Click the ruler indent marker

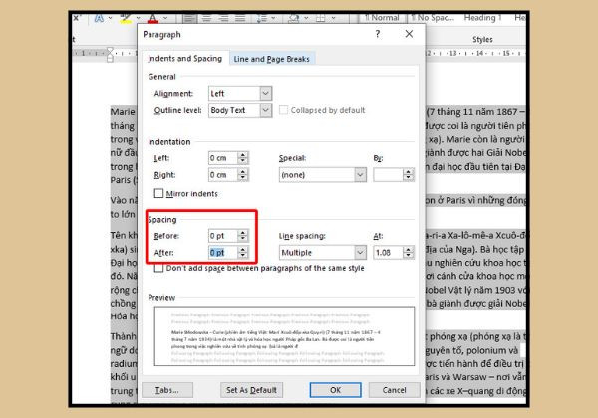point(110,55)
